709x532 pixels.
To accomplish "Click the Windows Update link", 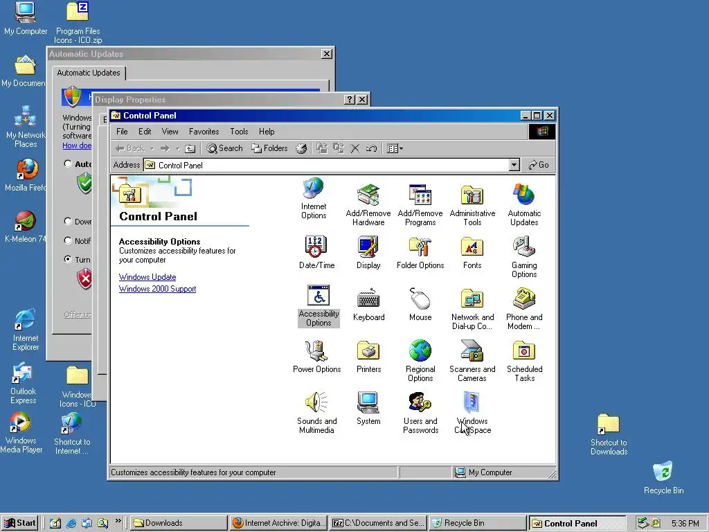I will tap(147, 277).
